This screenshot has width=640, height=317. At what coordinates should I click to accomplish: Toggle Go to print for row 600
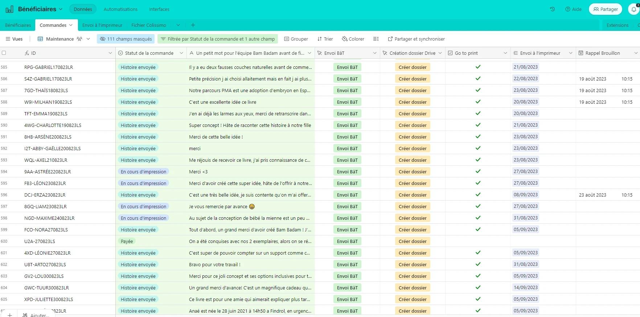(478, 241)
